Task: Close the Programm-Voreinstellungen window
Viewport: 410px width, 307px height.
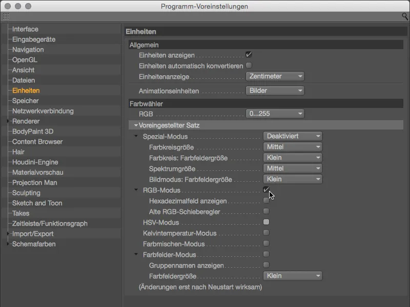Action: [x=8, y=6]
